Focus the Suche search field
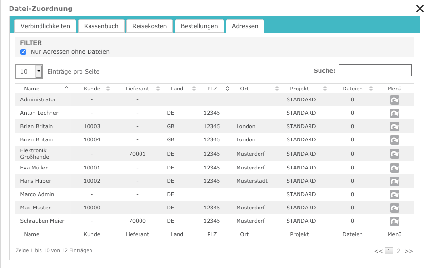429x268 pixels. pos(375,70)
